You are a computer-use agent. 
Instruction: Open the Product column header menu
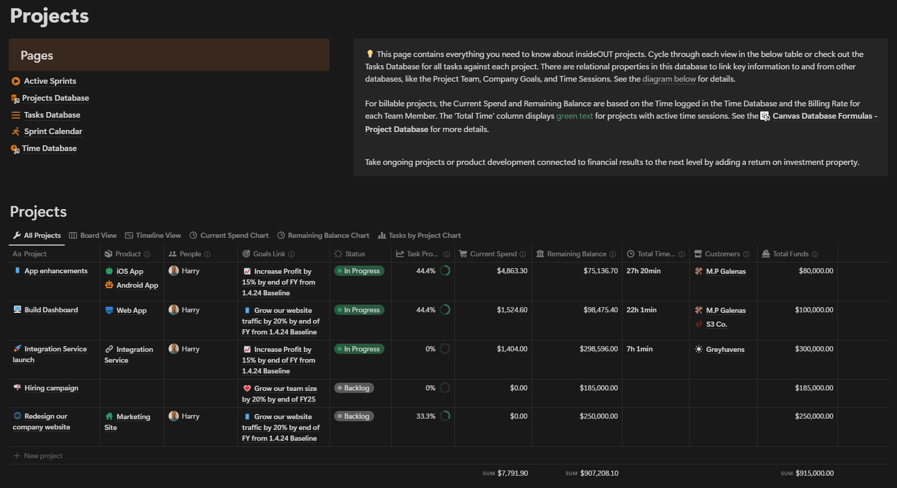(132, 254)
